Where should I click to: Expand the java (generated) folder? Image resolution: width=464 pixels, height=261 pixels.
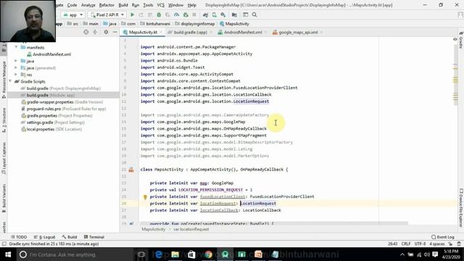coord(16,67)
